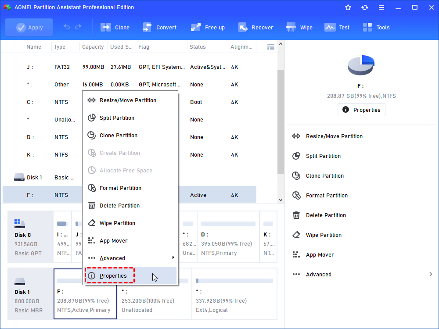Select the C: NTFS partition row

pos(130,102)
